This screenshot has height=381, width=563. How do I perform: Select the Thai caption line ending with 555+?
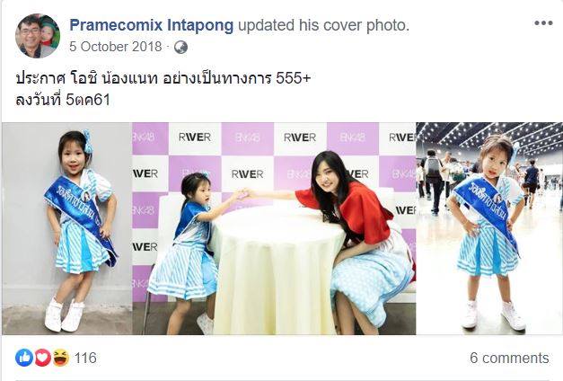pyautogui.click(x=163, y=78)
